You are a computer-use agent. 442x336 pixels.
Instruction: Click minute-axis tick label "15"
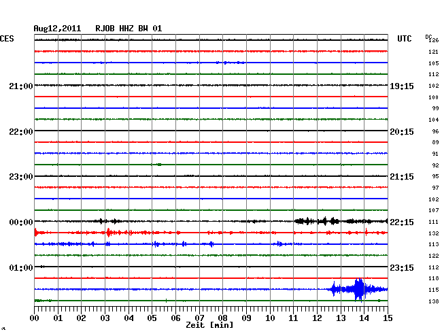coord(388,318)
